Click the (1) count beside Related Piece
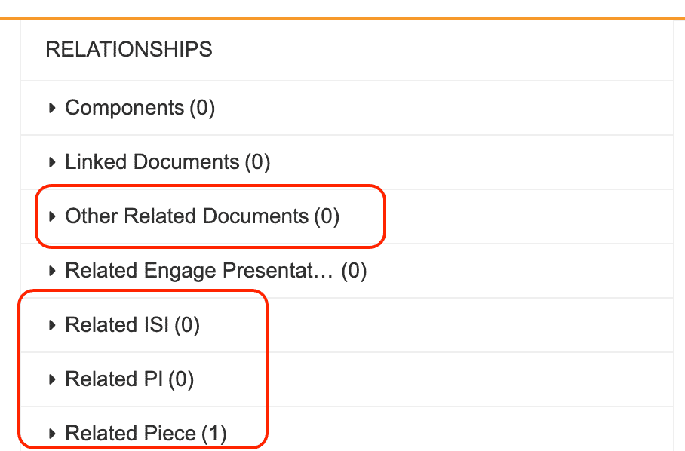This screenshot has width=685, height=451. tap(213, 434)
